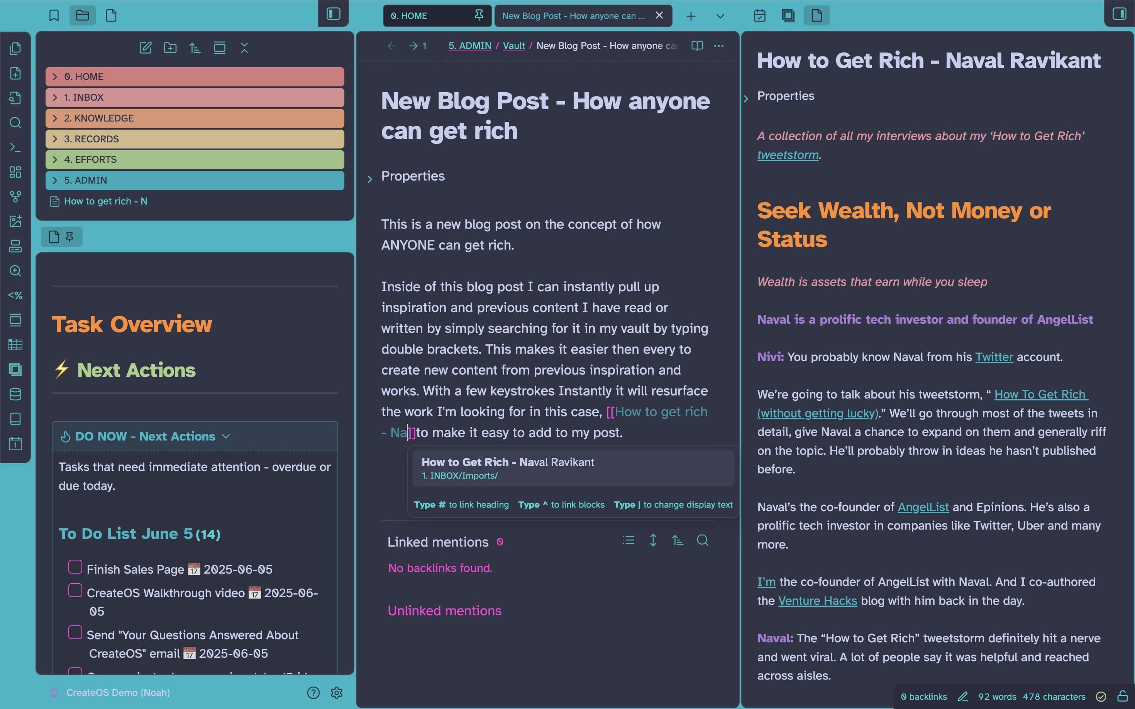Select the stacked tabs icon in right sidebar

coord(788,15)
